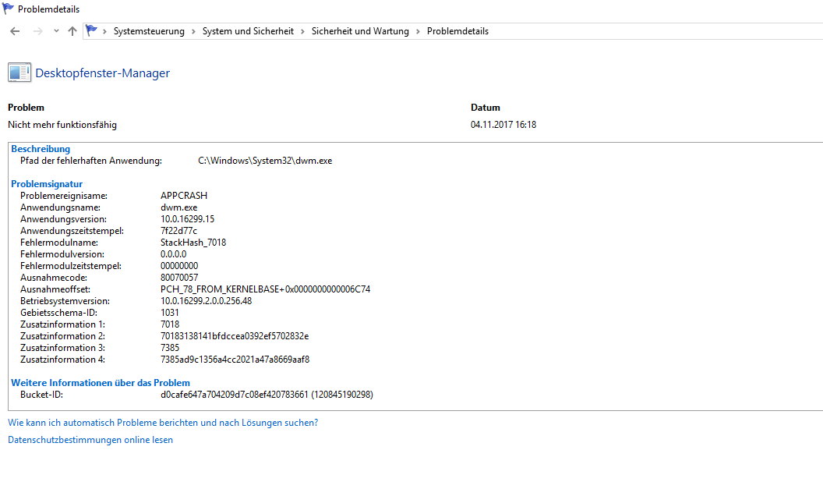Expand chevron after System und Sicherheit
The height and width of the screenshot is (482, 823).
point(303,31)
